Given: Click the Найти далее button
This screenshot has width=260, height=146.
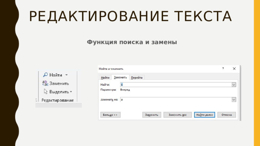Looking at the screenshot, I should coord(204,115).
